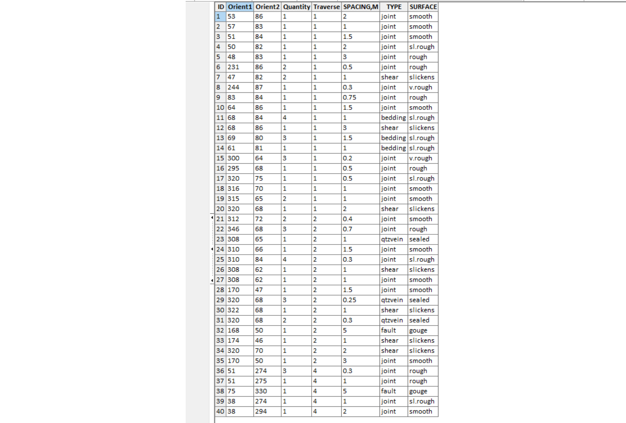The height and width of the screenshot is (423, 626).
Task: Click the 'qtzvein' type cell in row 31
Action: point(394,320)
